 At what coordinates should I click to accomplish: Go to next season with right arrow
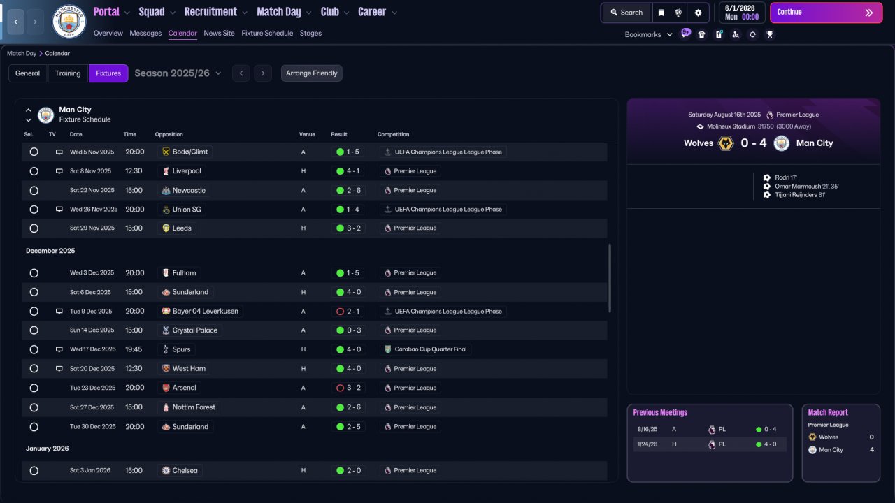[x=263, y=73]
